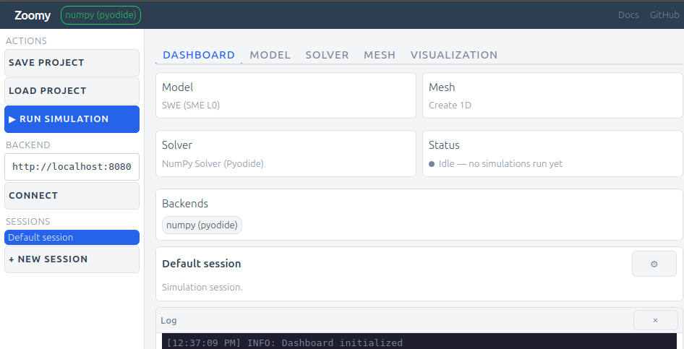Click the BACKEND section heading
The image size is (684, 349).
28,145
